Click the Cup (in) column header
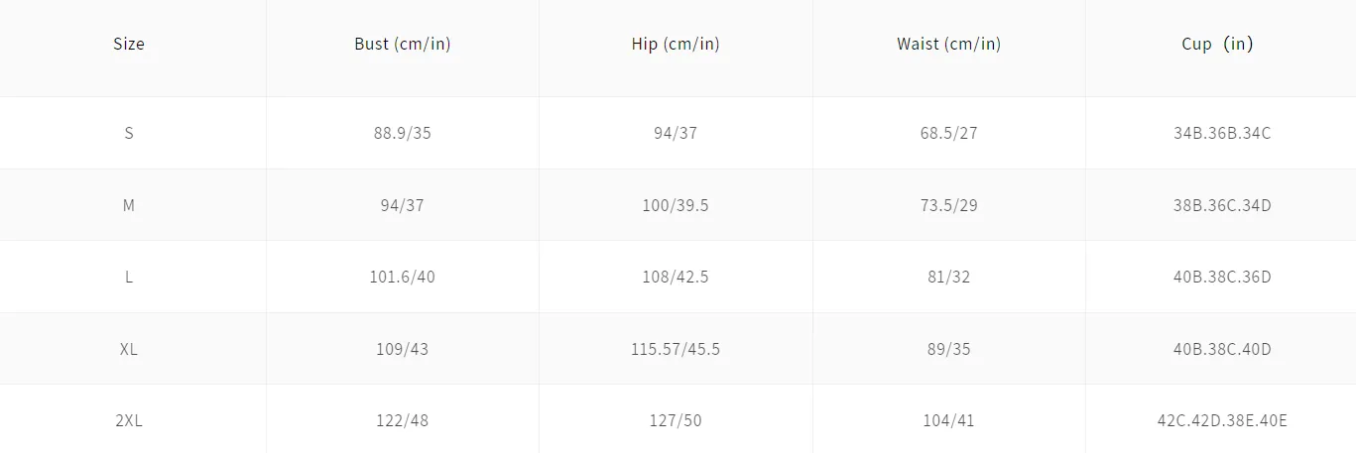Image resolution: width=1356 pixels, height=453 pixels. (1221, 44)
